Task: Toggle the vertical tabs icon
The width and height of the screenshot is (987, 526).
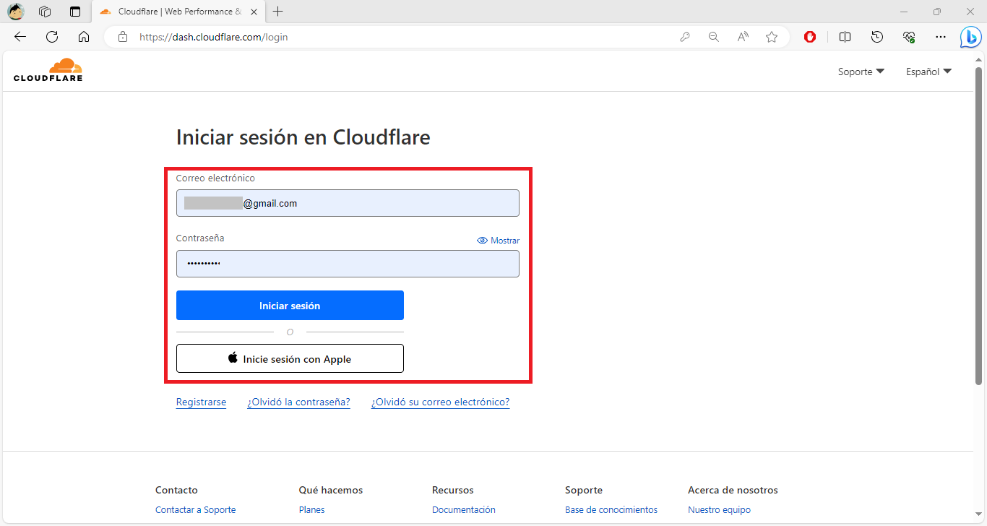Action: click(75, 12)
